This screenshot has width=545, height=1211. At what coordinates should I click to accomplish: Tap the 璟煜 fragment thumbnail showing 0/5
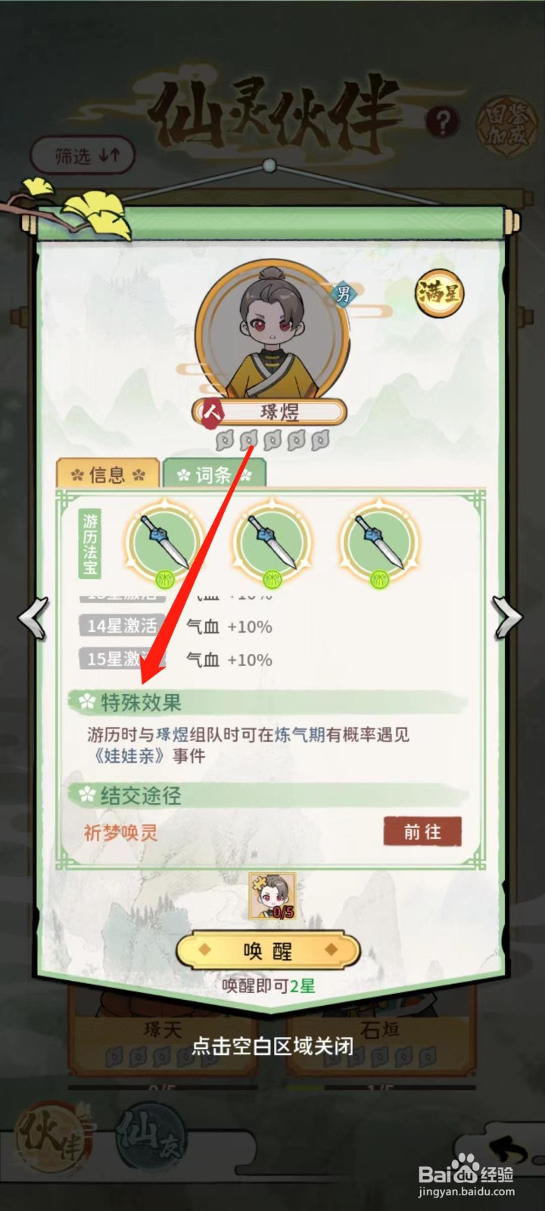click(272, 897)
